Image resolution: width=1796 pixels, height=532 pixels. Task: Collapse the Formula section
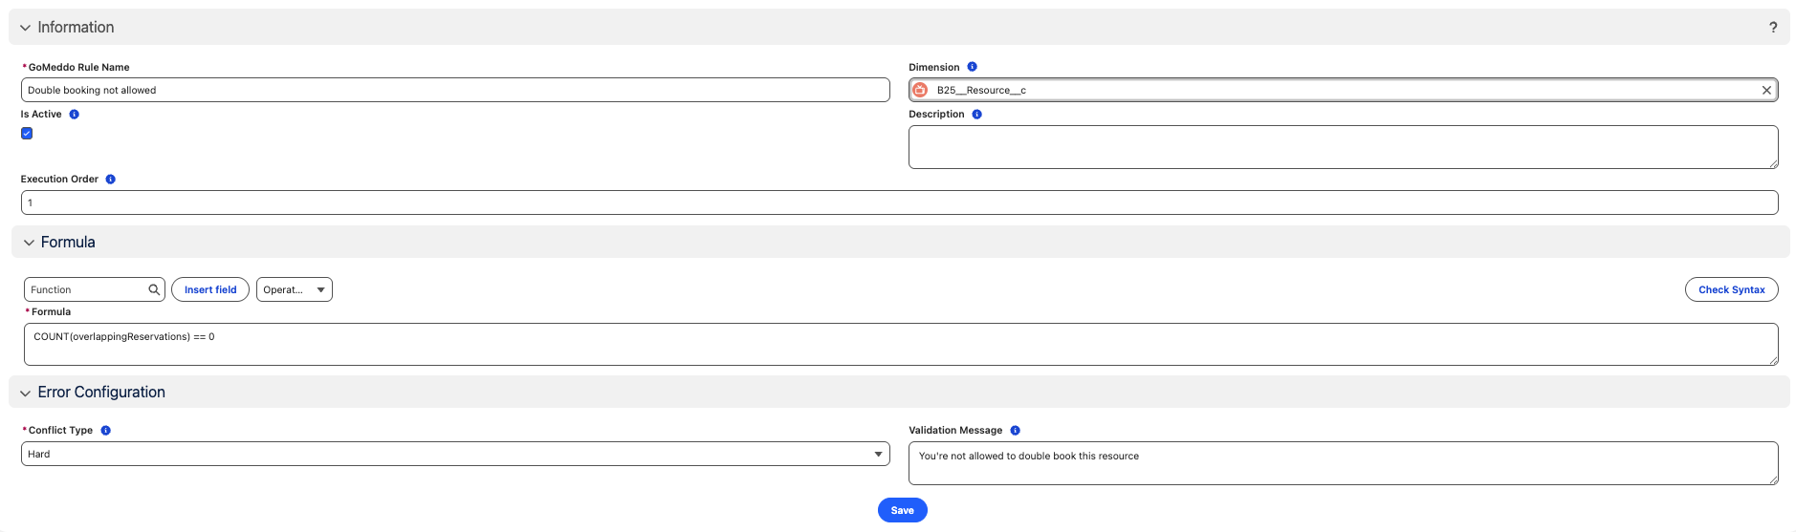29,243
